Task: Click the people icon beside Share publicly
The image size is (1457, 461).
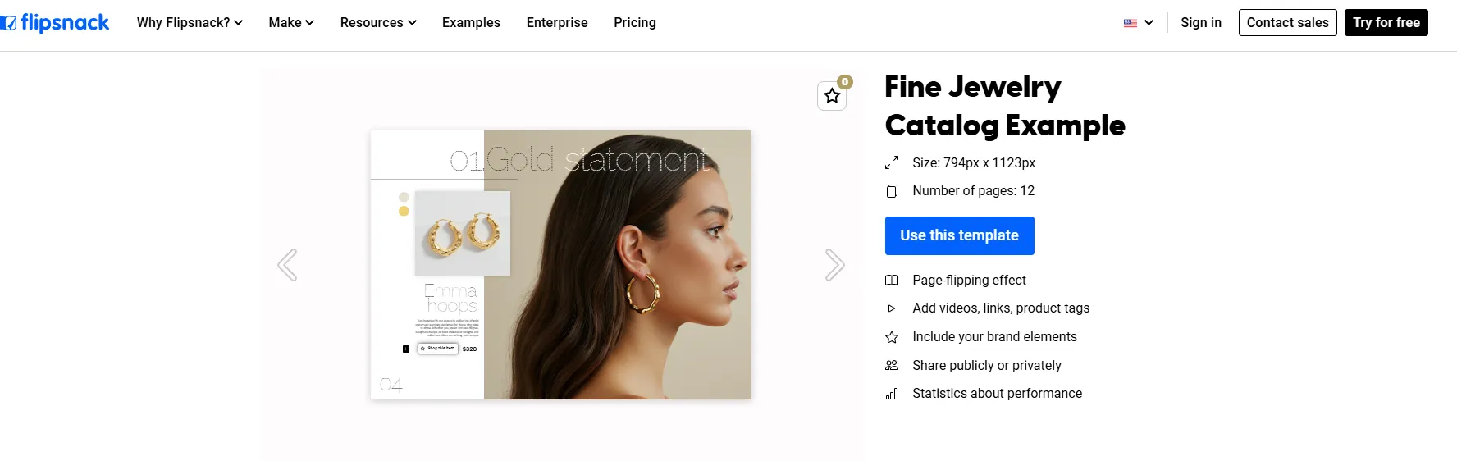Action: pyautogui.click(x=892, y=366)
